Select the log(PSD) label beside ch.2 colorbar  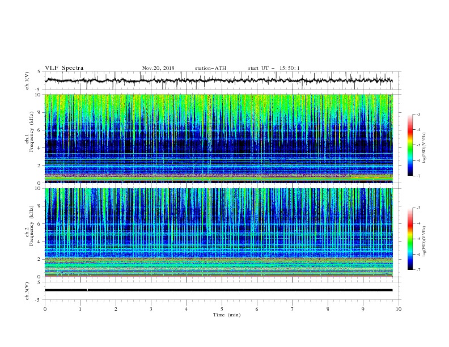[x=425, y=241]
